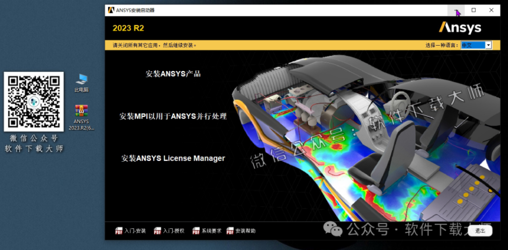This screenshot has width=508, height=250.
Task: Click the Ansys logo in header
Action: pos(460,28)
